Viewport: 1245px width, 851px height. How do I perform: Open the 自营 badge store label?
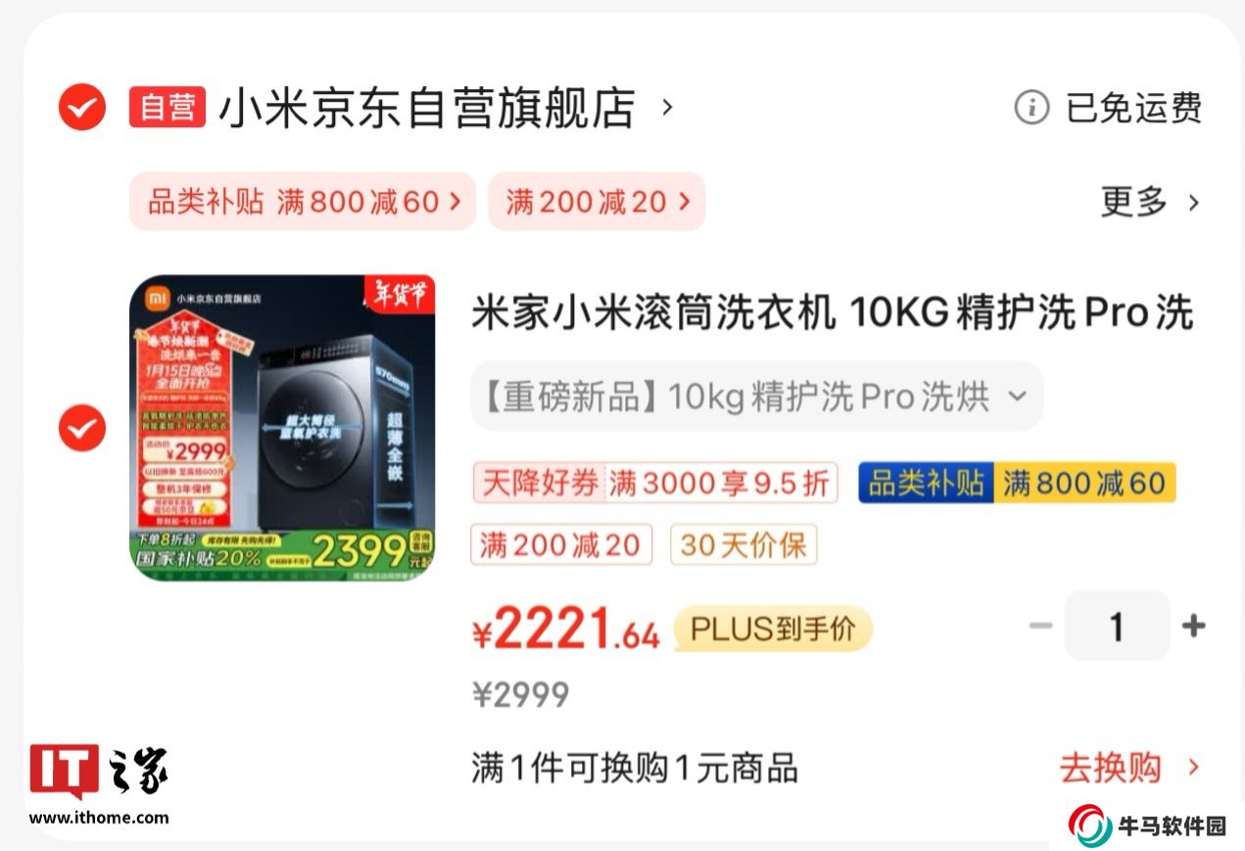pos(168,107)
